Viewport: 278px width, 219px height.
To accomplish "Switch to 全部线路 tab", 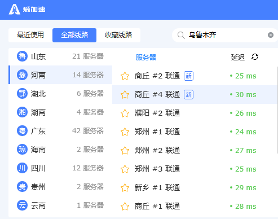I will [74, 35].
